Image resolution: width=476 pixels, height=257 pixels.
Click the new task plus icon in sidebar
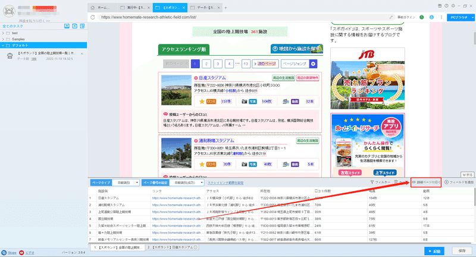coord(75,26)
